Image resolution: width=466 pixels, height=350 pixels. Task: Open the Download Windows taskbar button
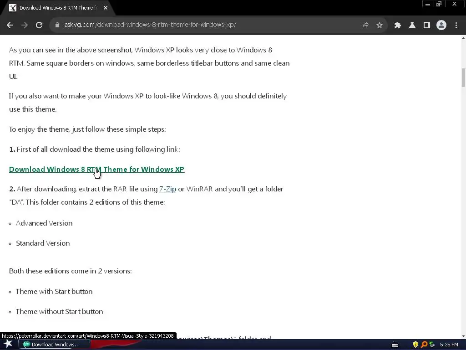tap(55, 345)
